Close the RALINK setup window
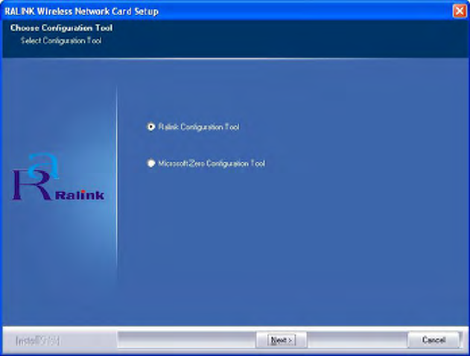 point(460,11)
